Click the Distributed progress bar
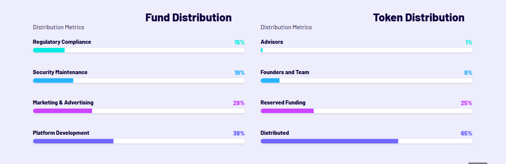506x164 pixels. point(366,141)
